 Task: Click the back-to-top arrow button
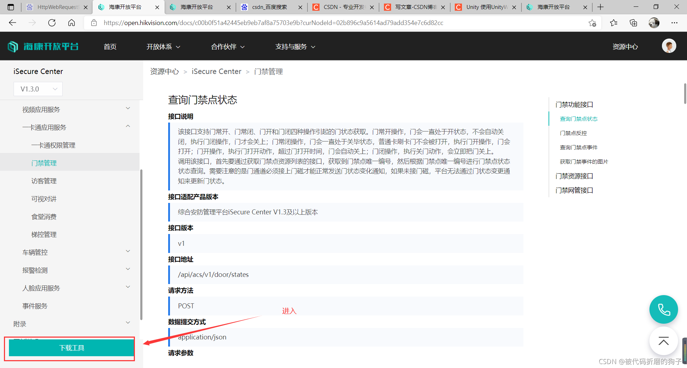click(x=664, y=341)
